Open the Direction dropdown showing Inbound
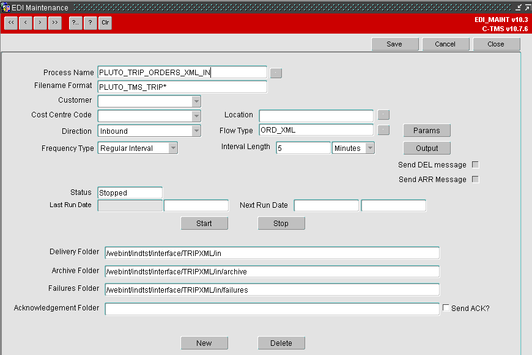This screenshot has width=532, height=355. [x=196, y=131]
